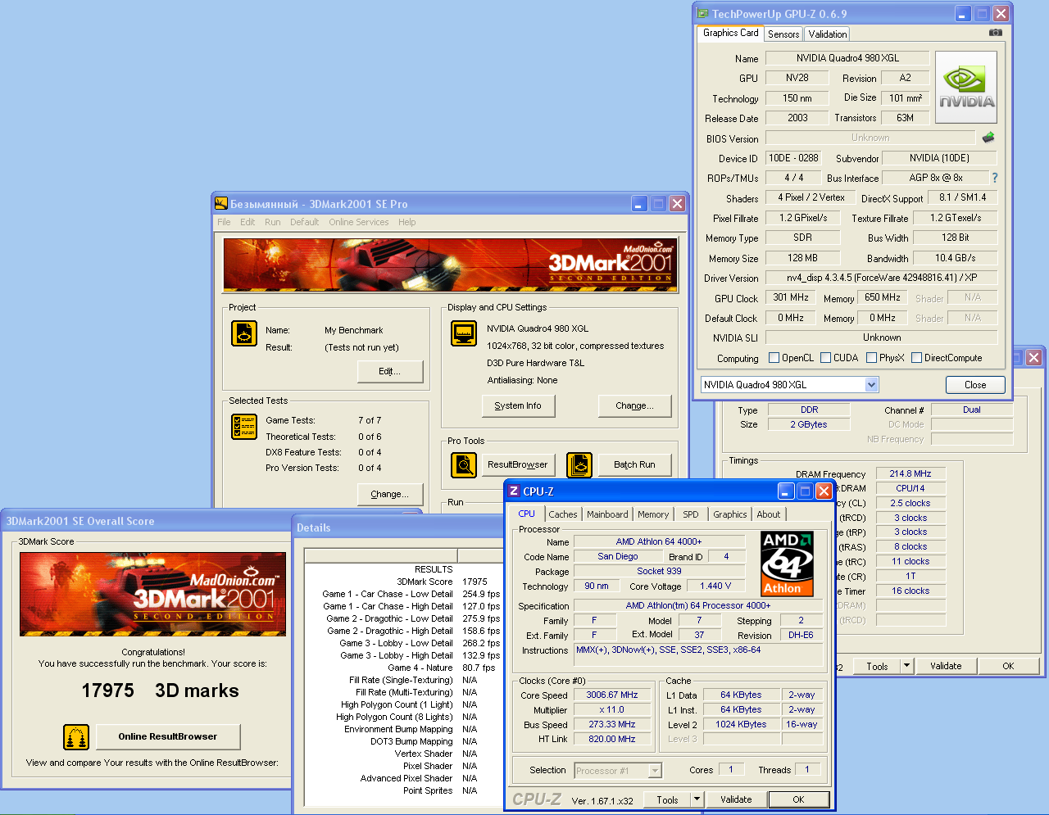1049x815 pixels.
Task: Click the Display and CPU Settings monitor icon
Action: click(464, 333)
